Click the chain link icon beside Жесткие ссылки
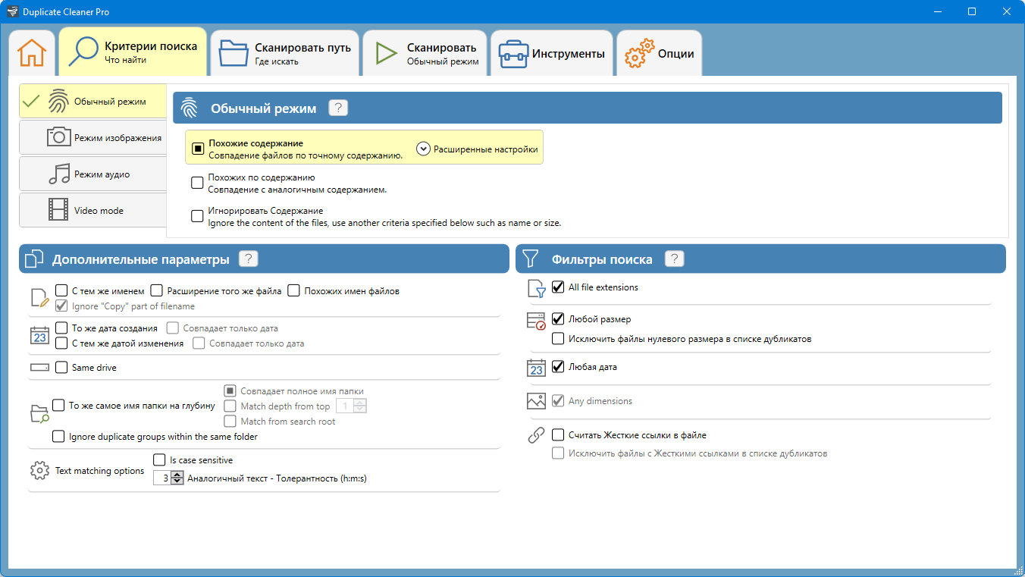This screenshot has width=1025, height=577. 536,435
